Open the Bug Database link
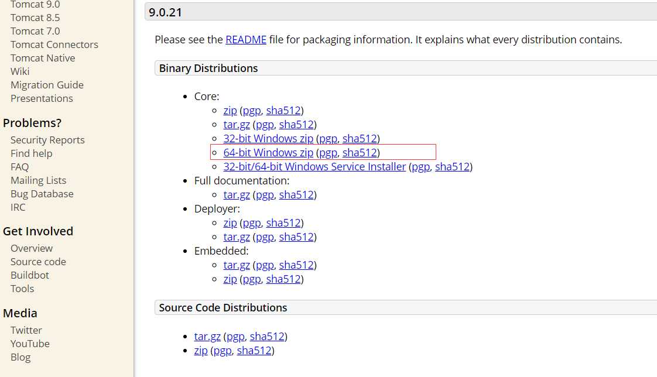The image size is (657, 377). (x=42, y=194)
